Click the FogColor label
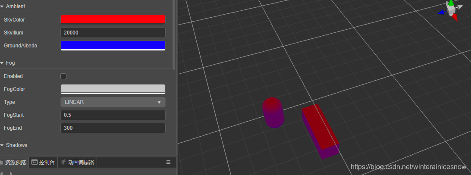 click(14, 89)
